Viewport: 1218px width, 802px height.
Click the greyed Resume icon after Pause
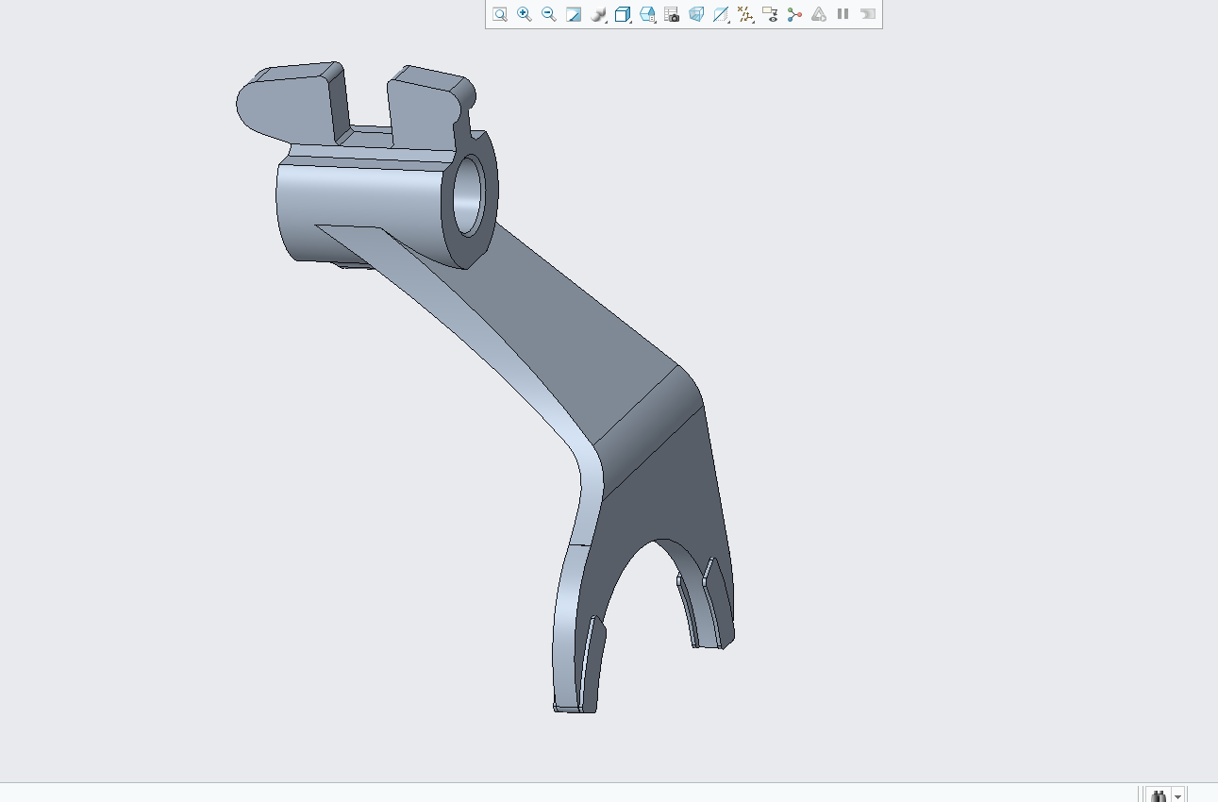tap(868, 14)
